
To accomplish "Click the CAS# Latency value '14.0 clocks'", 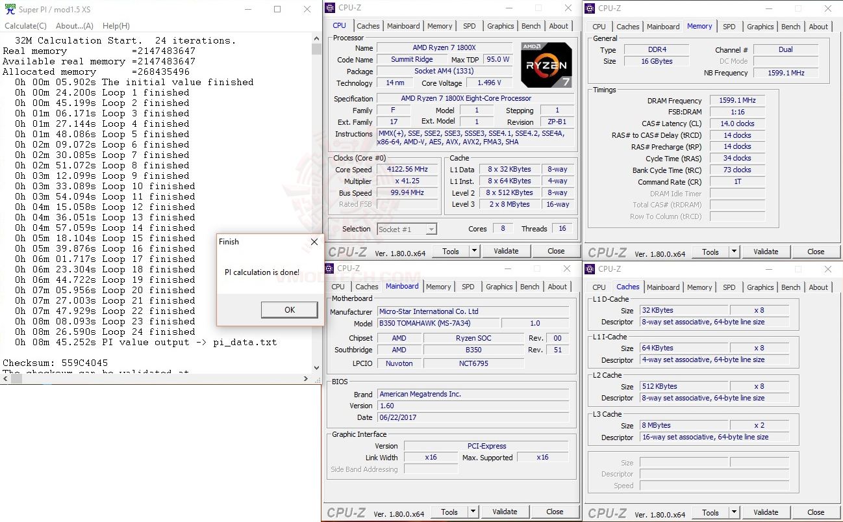I will pyautogui.click(x=737, y=124).
